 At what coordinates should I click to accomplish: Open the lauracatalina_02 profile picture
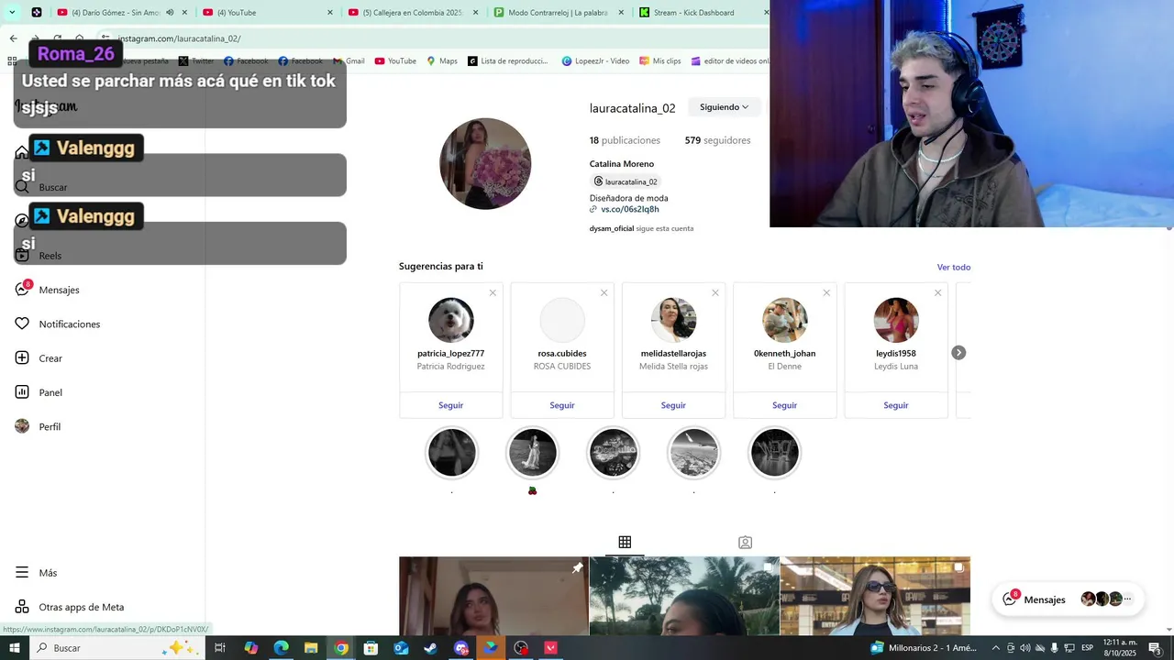click(x=485, y=163)
